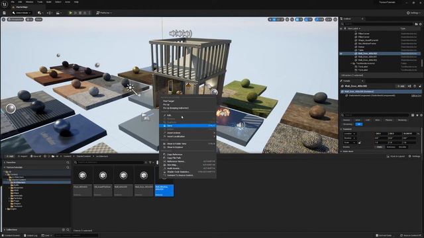Image resolution: width=424 pixels, height=238 pixels.
Task: Open the Content Drawer
Action: point(11,235)
